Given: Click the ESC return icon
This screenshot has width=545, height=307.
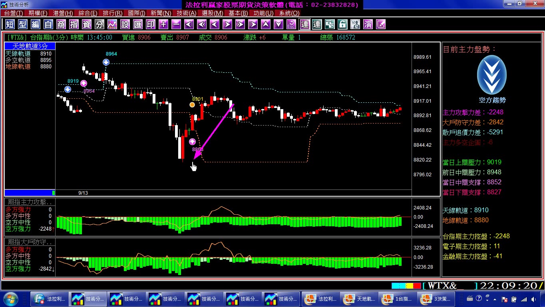Looking at the screenshot, I should [291, 24].
